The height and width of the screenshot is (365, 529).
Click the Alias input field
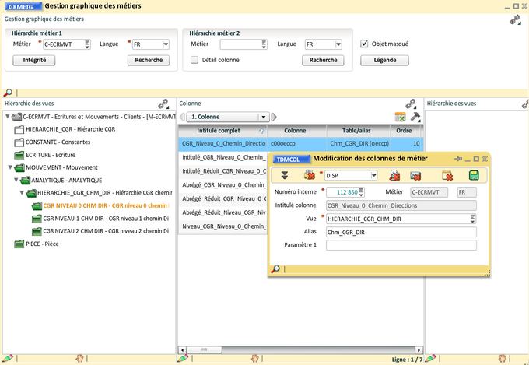(401, 232)
